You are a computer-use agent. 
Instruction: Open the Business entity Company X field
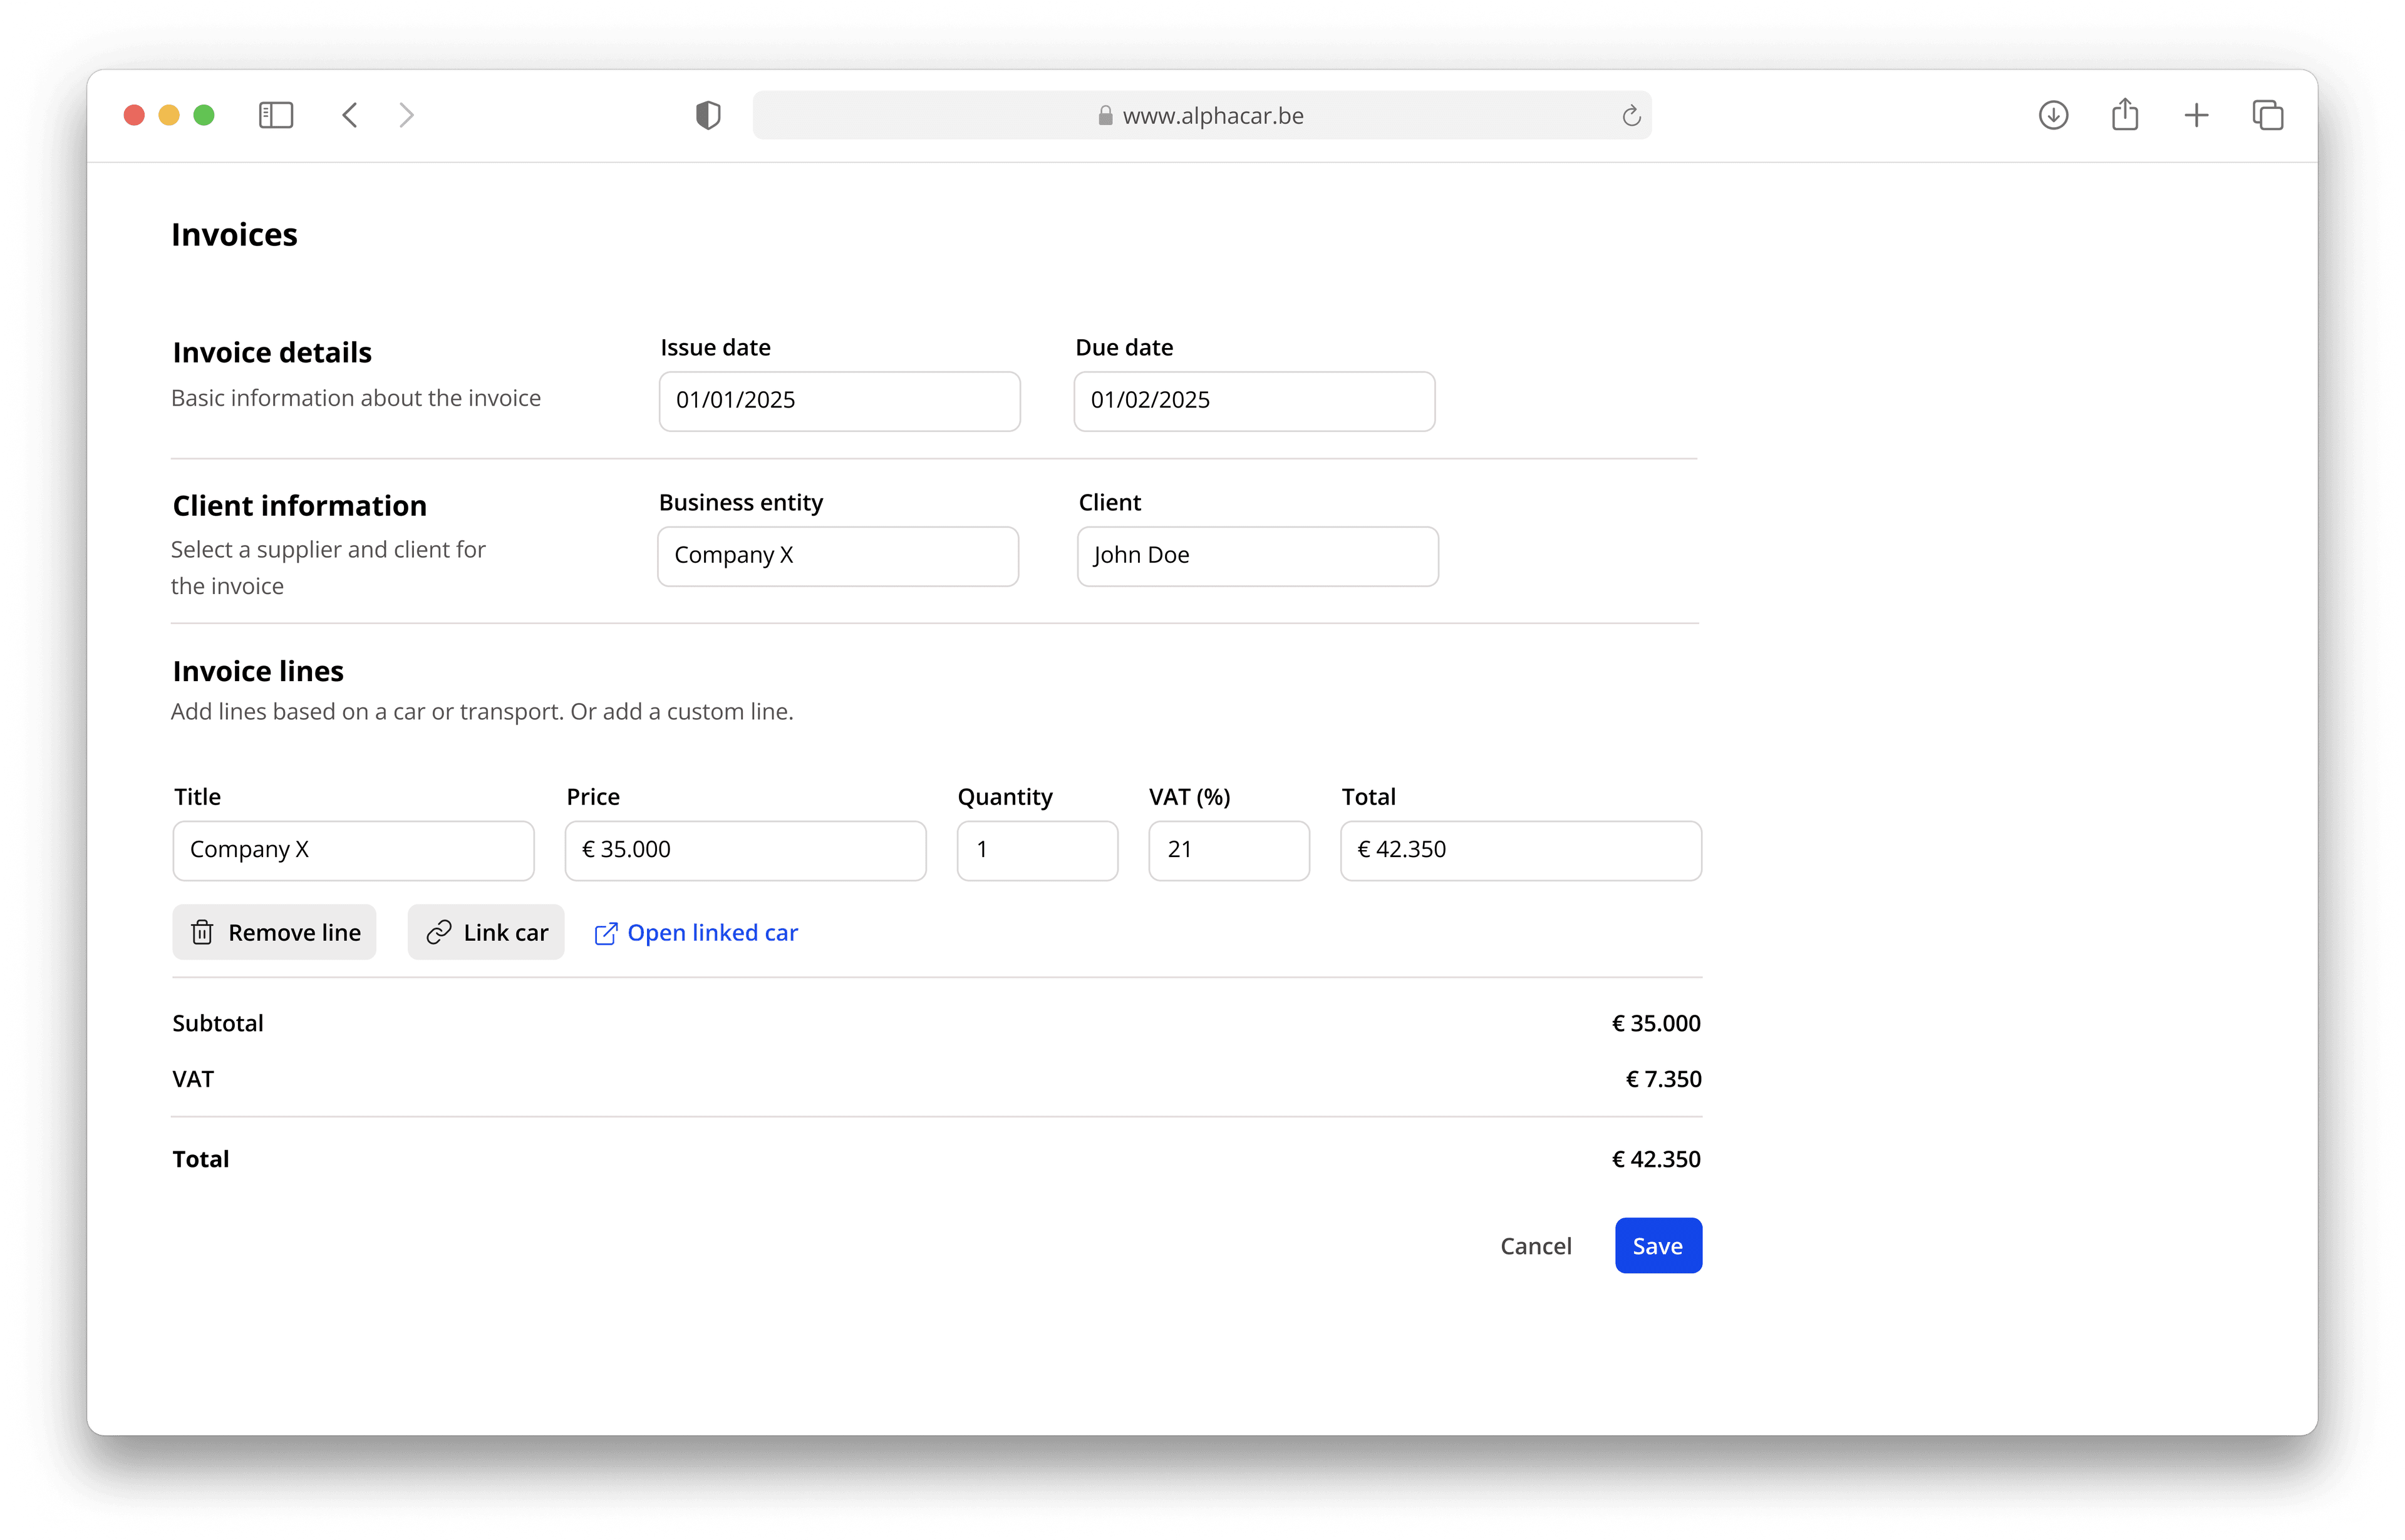click(x=839, y=556)
